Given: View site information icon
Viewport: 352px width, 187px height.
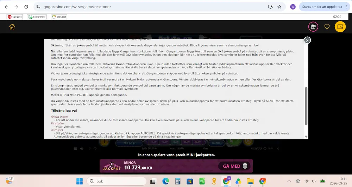Looking at the screenshot, I should (x=38, y=7).
